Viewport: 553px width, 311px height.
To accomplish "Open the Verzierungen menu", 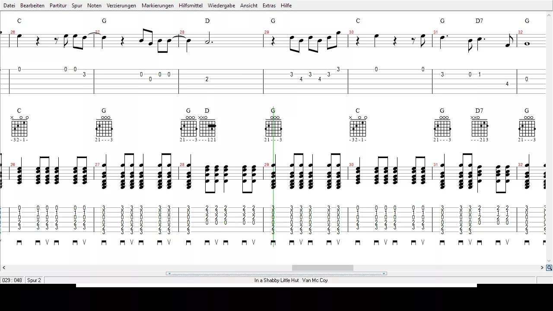I will (x=121, y=6).
